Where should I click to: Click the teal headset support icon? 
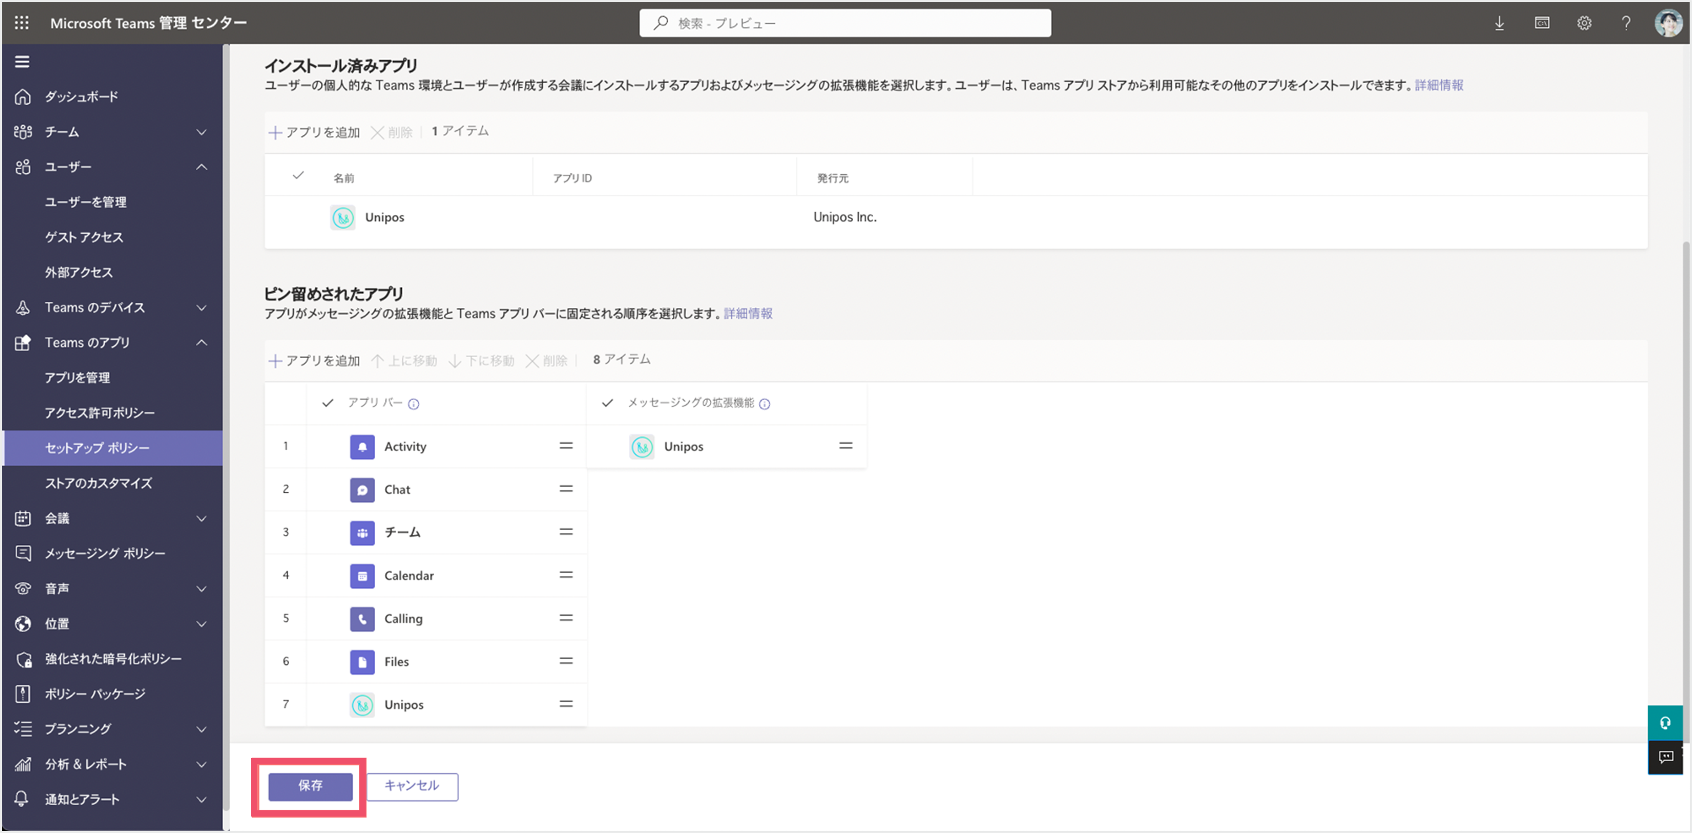[x=1666, y=723]
